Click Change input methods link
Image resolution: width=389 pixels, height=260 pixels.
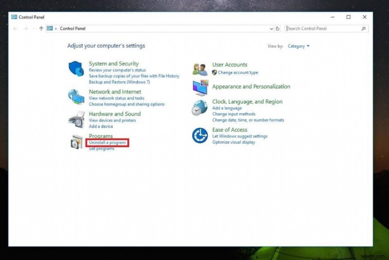pos(234,114)
